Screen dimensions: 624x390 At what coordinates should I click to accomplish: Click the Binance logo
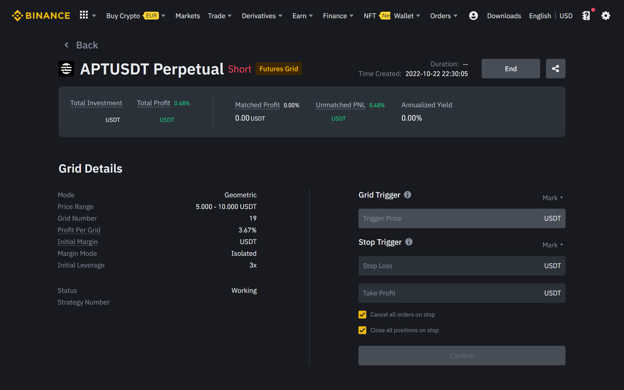(41, 16)
